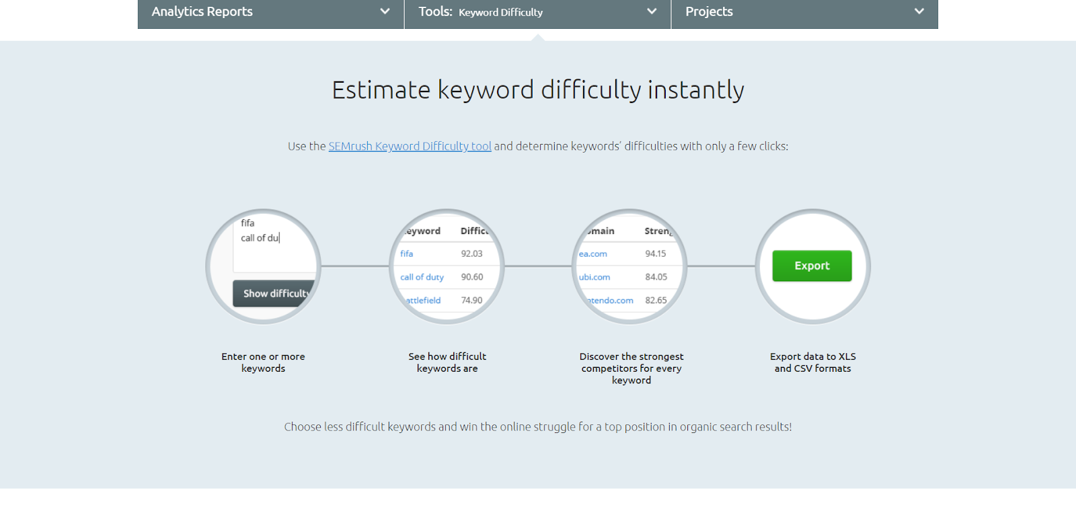1076x505 pixels.
Task: Click the competitor domain strength circle
Action: [629, 266]
